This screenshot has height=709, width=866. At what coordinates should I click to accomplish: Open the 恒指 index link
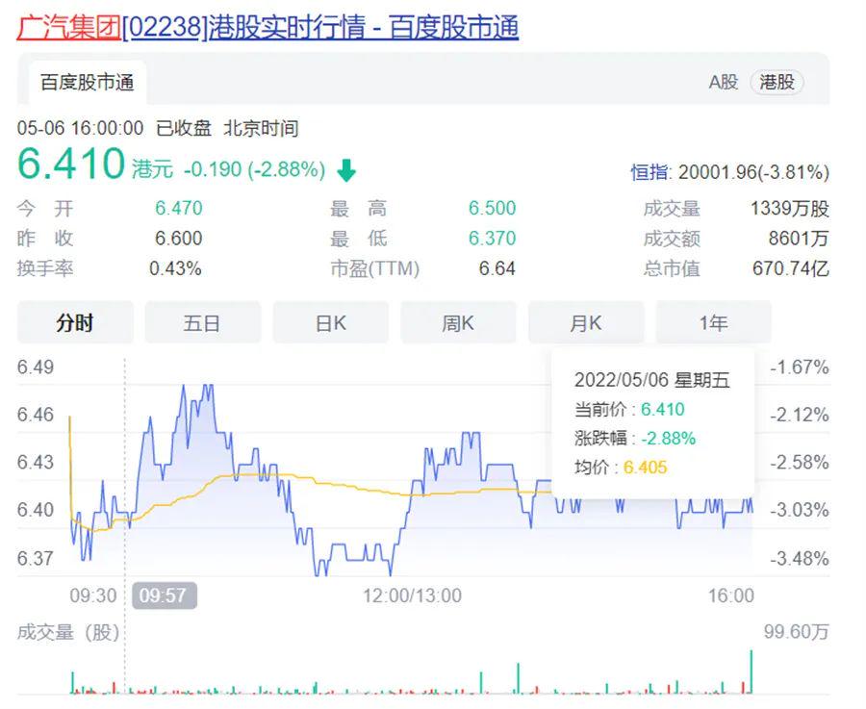point(649,172)
